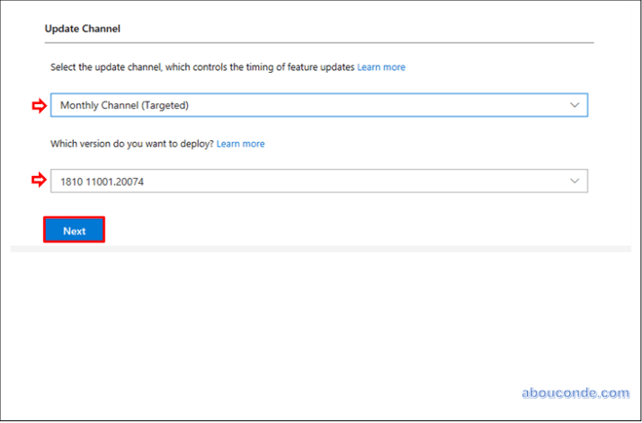642x423 pixels.
Task: Click empty middle area of version combo box
Action: click(x=360, y=181)
